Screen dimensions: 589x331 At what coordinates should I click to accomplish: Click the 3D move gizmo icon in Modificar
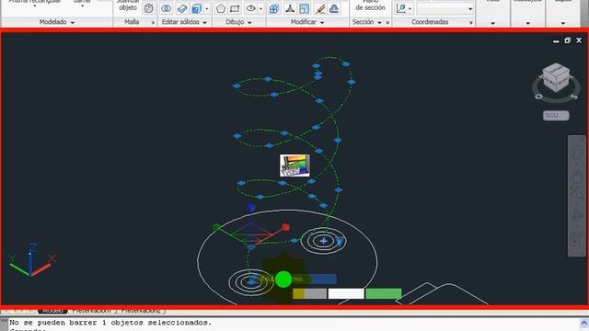(290, 8)
